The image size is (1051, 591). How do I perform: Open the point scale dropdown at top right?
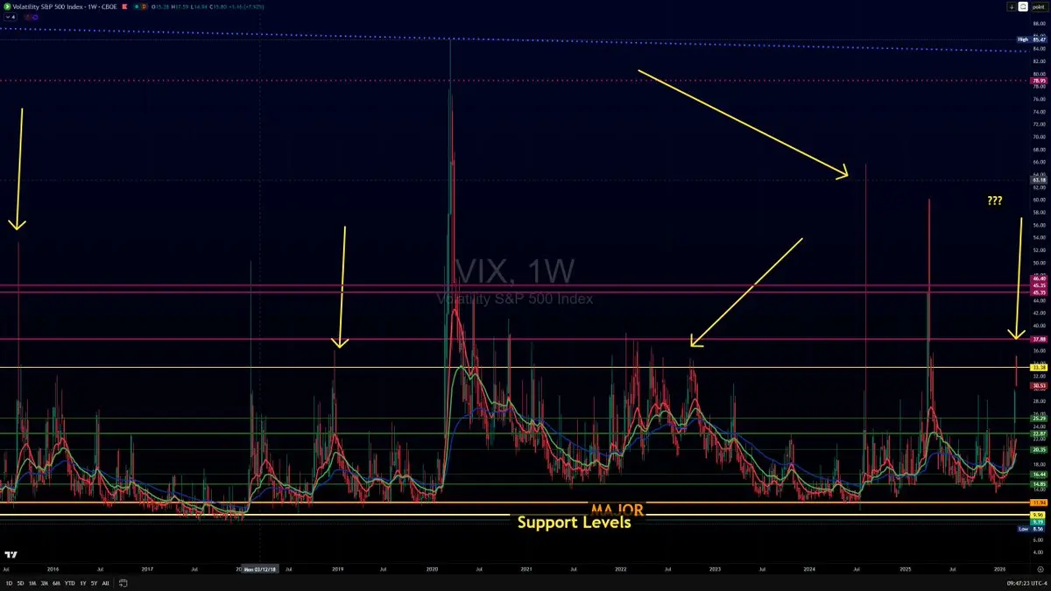coord(1039,7)
